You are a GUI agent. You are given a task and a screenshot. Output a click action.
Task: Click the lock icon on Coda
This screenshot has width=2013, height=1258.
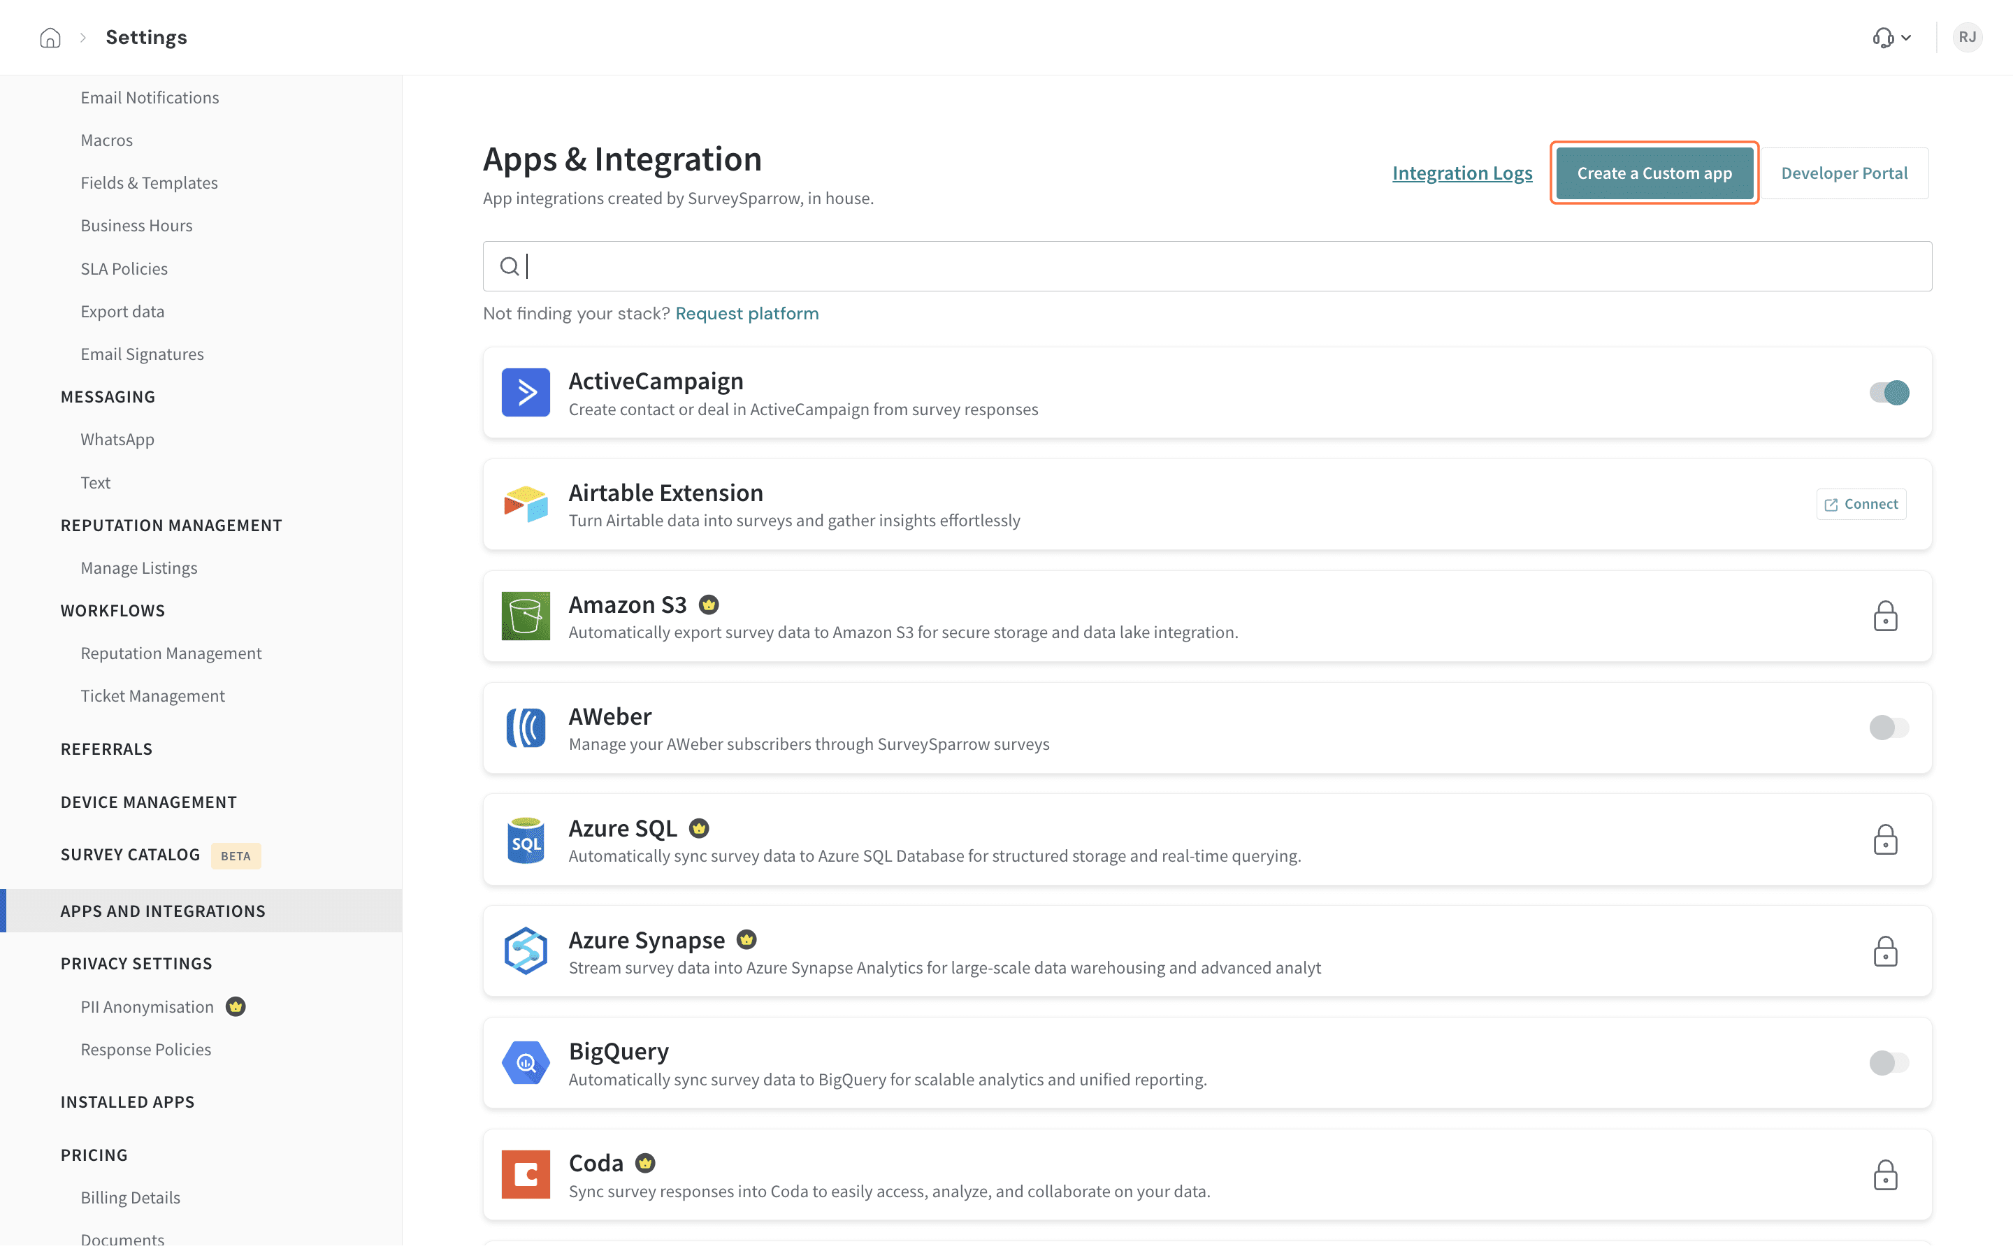pos(1885,1175)
